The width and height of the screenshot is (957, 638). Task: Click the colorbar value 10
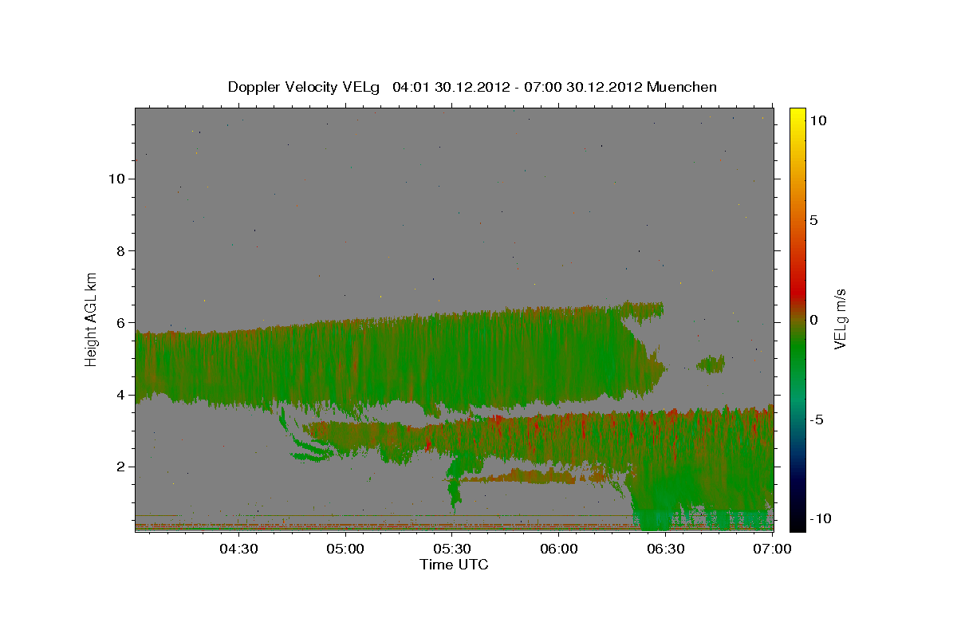[x=817, y=120]
